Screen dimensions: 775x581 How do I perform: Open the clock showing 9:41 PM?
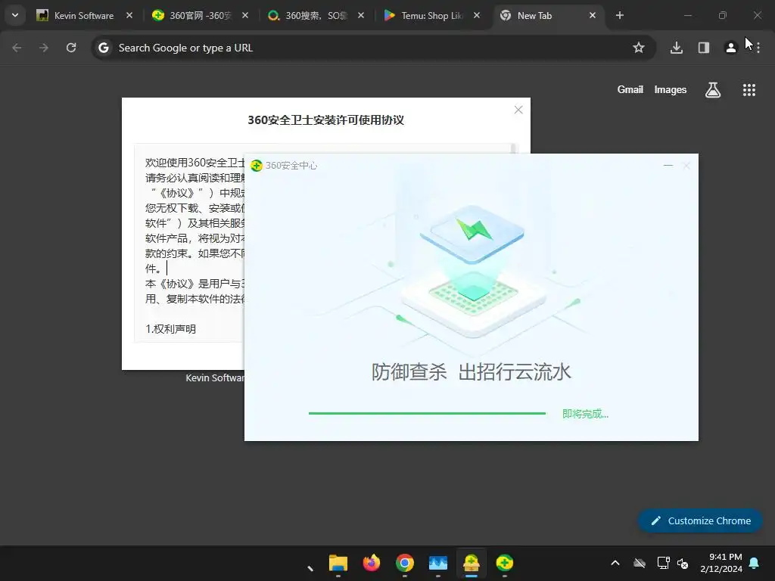[721, 563]
